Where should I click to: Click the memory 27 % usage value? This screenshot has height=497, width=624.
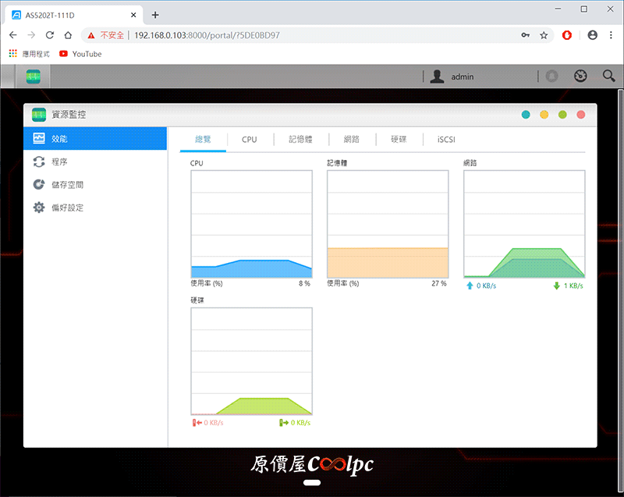coord(439,283)
